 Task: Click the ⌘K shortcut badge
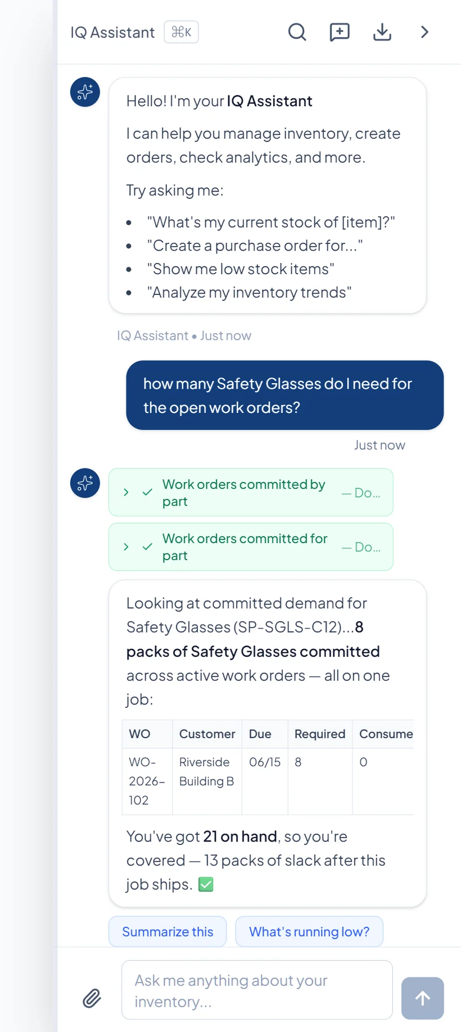(x=181, y=32)
